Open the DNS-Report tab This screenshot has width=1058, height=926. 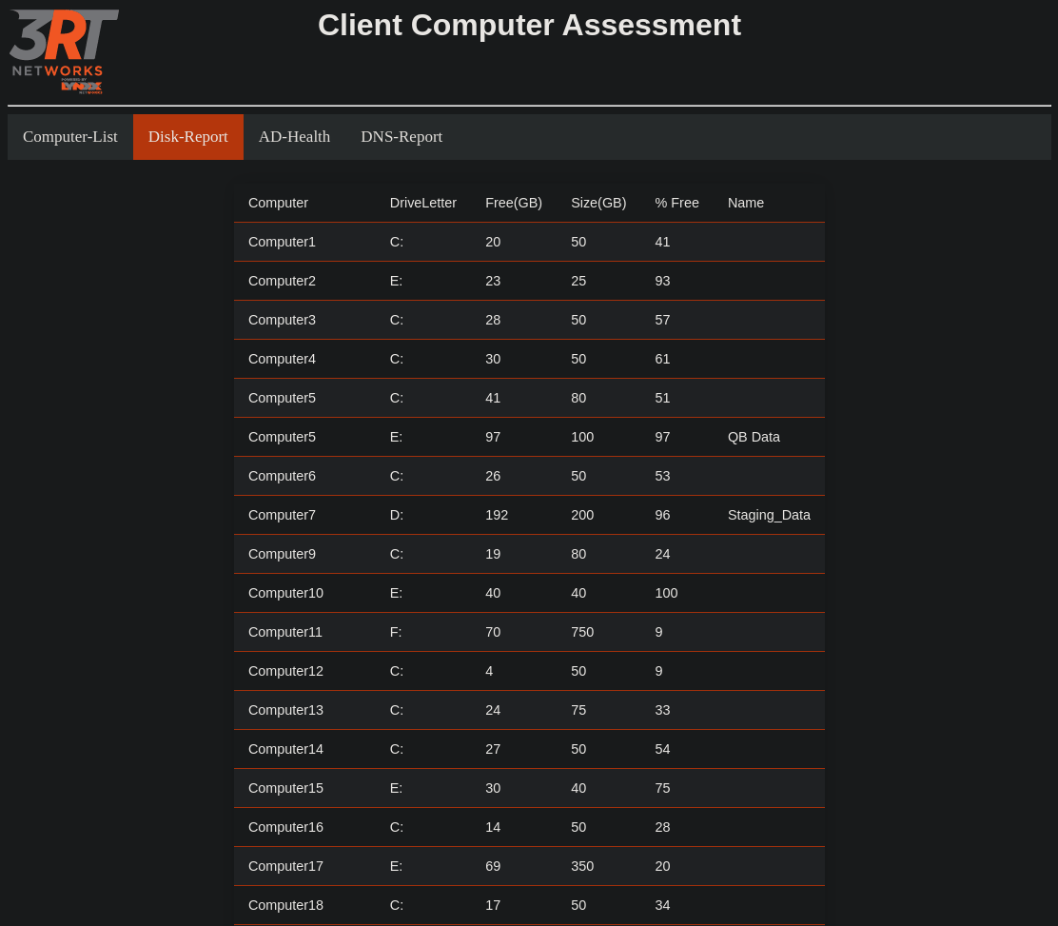401,137
